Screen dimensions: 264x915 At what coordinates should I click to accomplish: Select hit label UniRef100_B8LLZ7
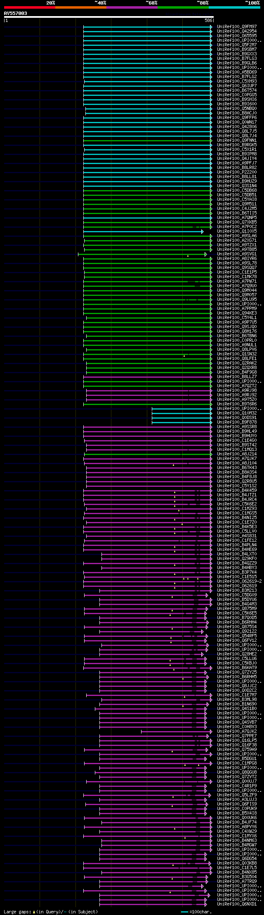pos(237,376)
